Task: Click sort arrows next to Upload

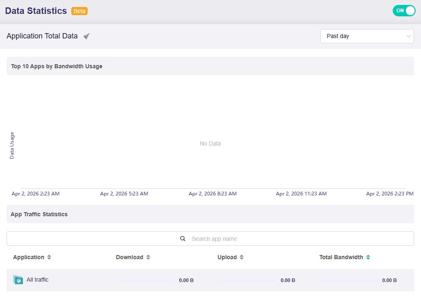Action: tap(242, 258)
